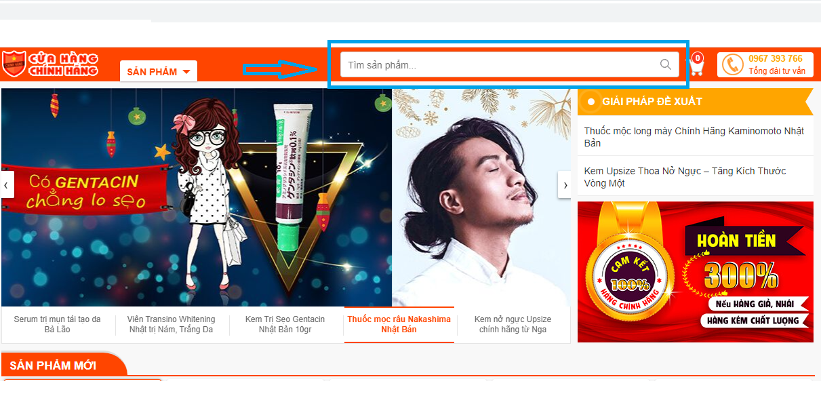
Task: Click the magnifying glass search icon
Action: [666, 65]
